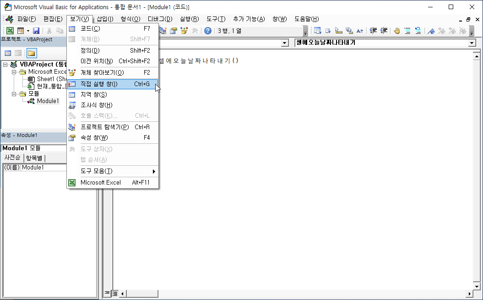The image size is (483, 300).
Task: Toggle Full Module View button at code bottom
Action: coord(115,293)
